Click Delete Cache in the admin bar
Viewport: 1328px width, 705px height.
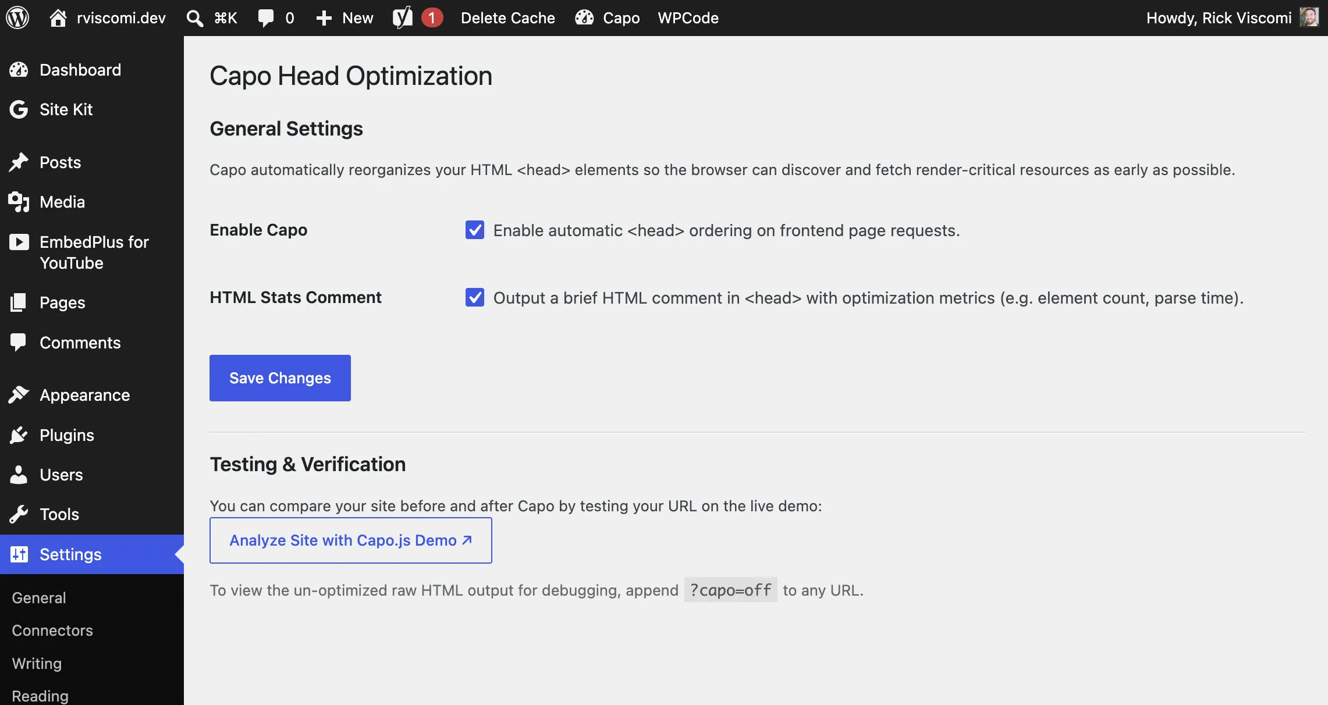point(507,18)
